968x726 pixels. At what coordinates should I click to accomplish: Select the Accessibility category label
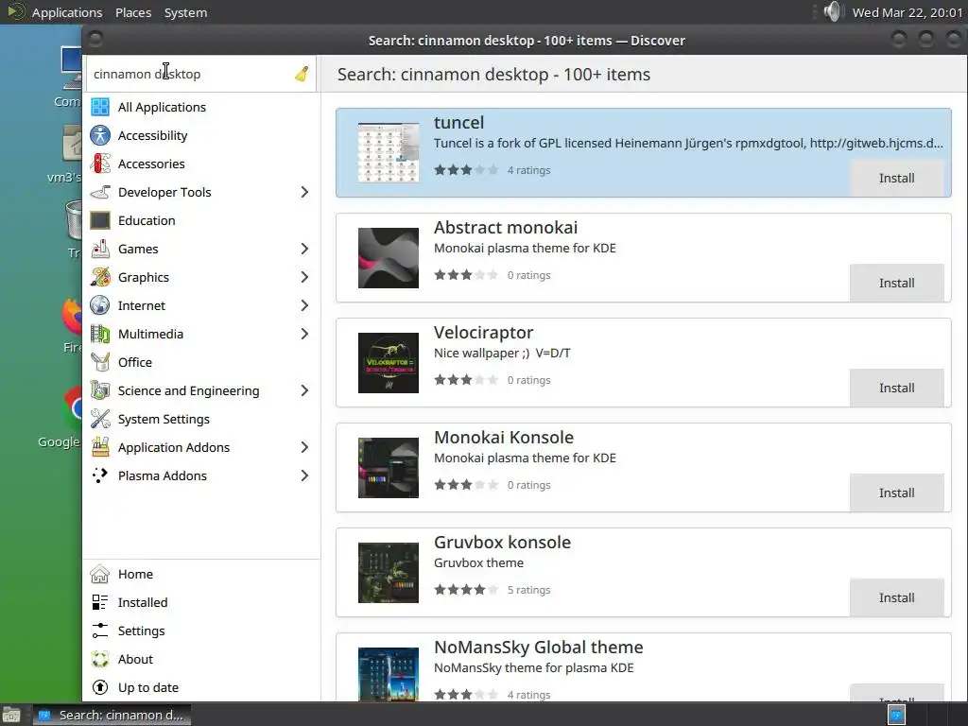(x=152, y=135)
